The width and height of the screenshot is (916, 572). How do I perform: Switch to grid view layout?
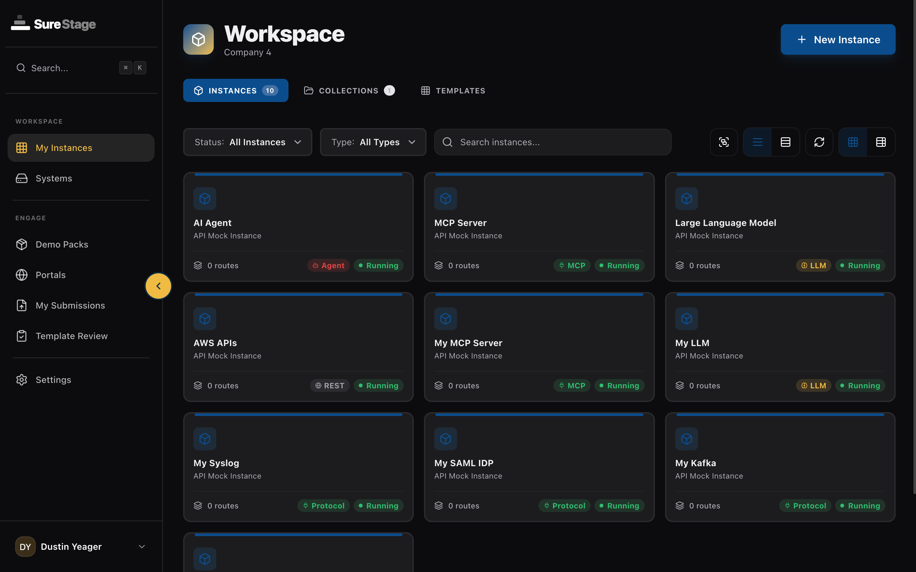coord(853,142)
